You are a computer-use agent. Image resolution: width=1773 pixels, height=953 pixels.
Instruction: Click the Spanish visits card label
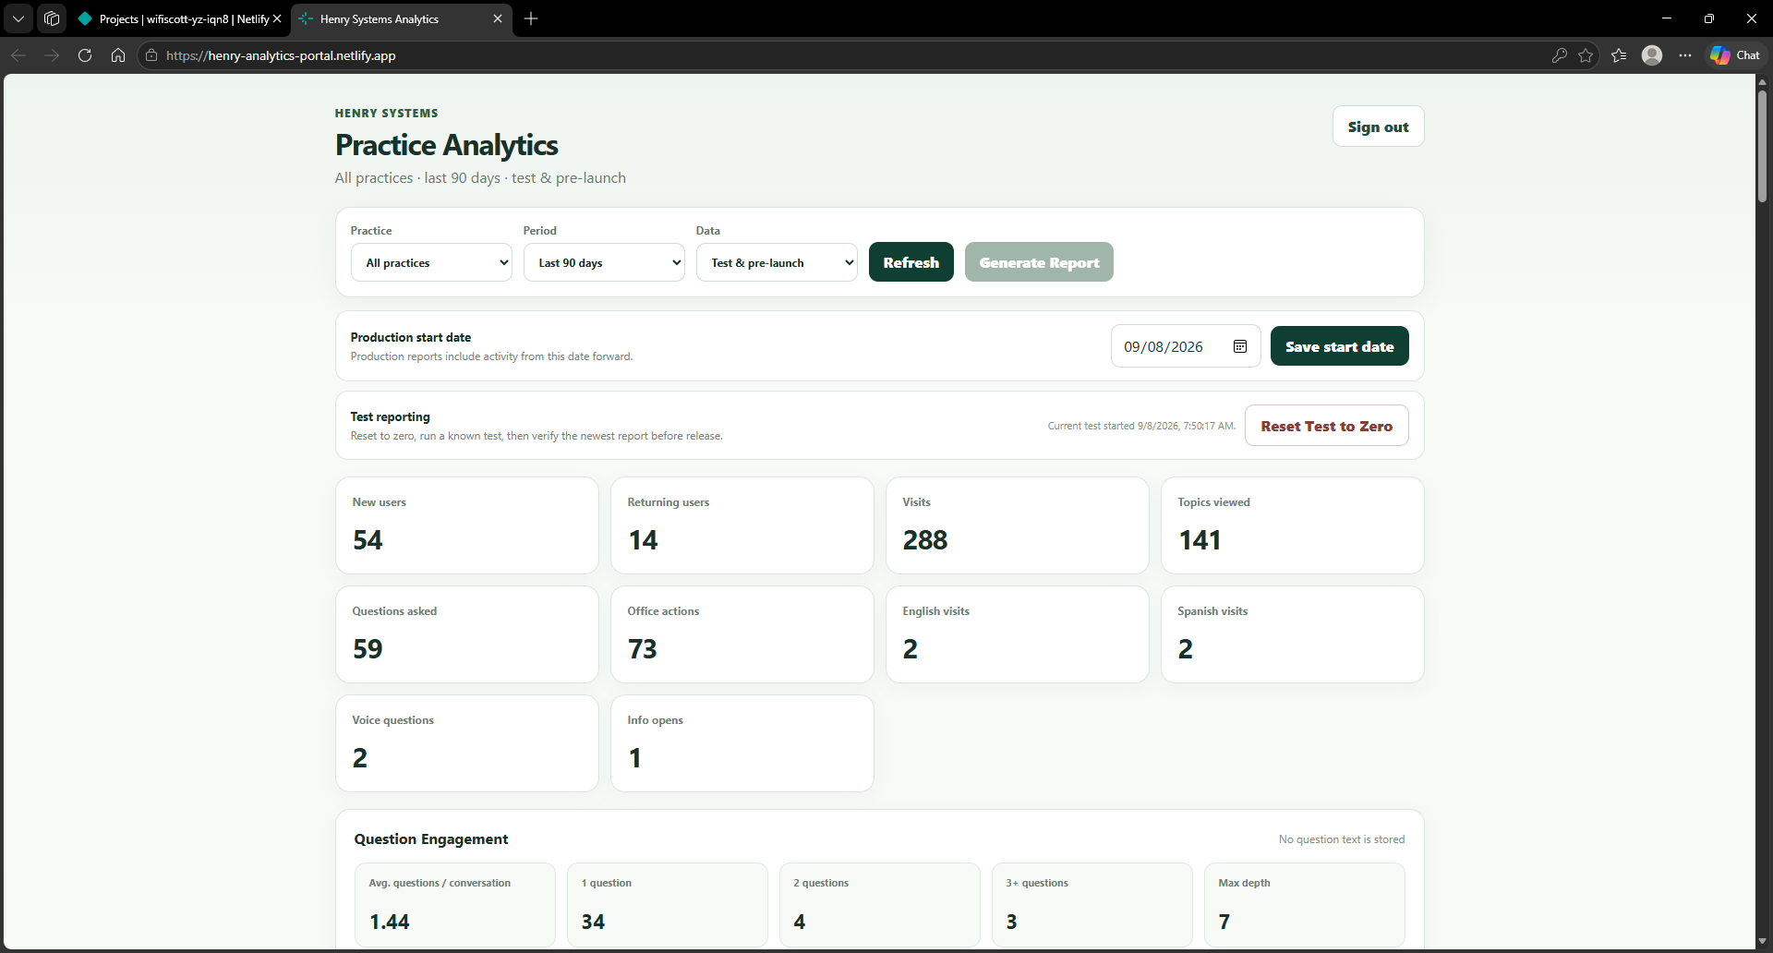click(1212, 611)
